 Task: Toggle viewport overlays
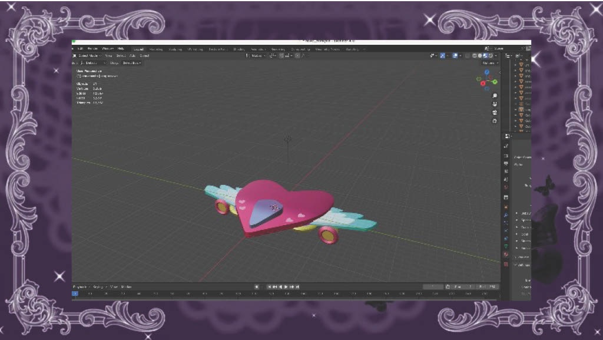click(455, 56)
